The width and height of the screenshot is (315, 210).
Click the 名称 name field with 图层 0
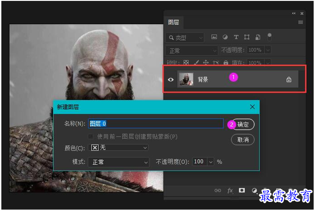click(x=156, y=123)
